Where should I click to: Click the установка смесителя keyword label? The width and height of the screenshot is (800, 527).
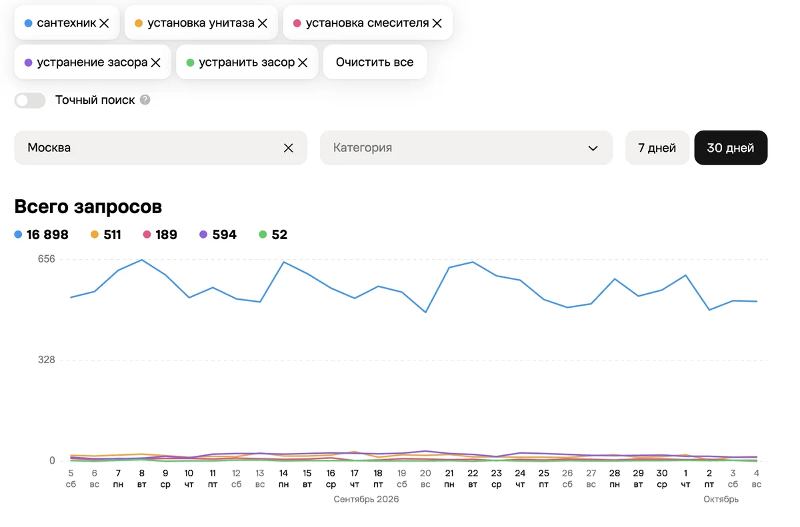click(x=367, y=23)
